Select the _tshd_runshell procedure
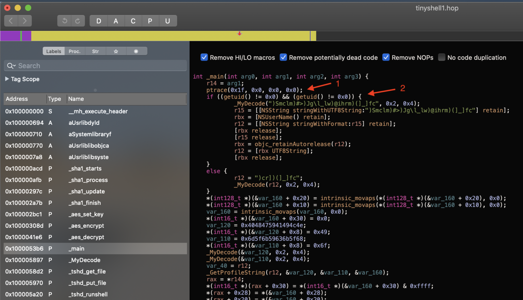 click(95, 295)
